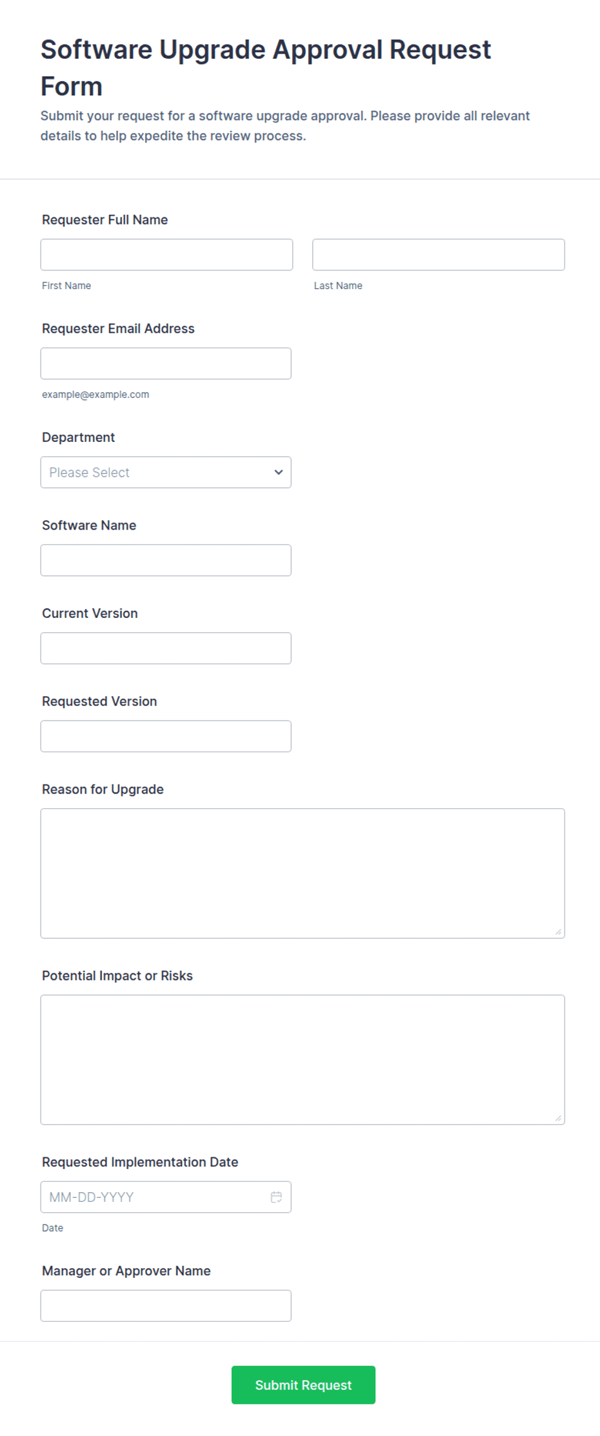Image resolution: width=600 pixels, height=1436 pixels.
Task: Select the Software Name text box
Action: click(166, 560)
